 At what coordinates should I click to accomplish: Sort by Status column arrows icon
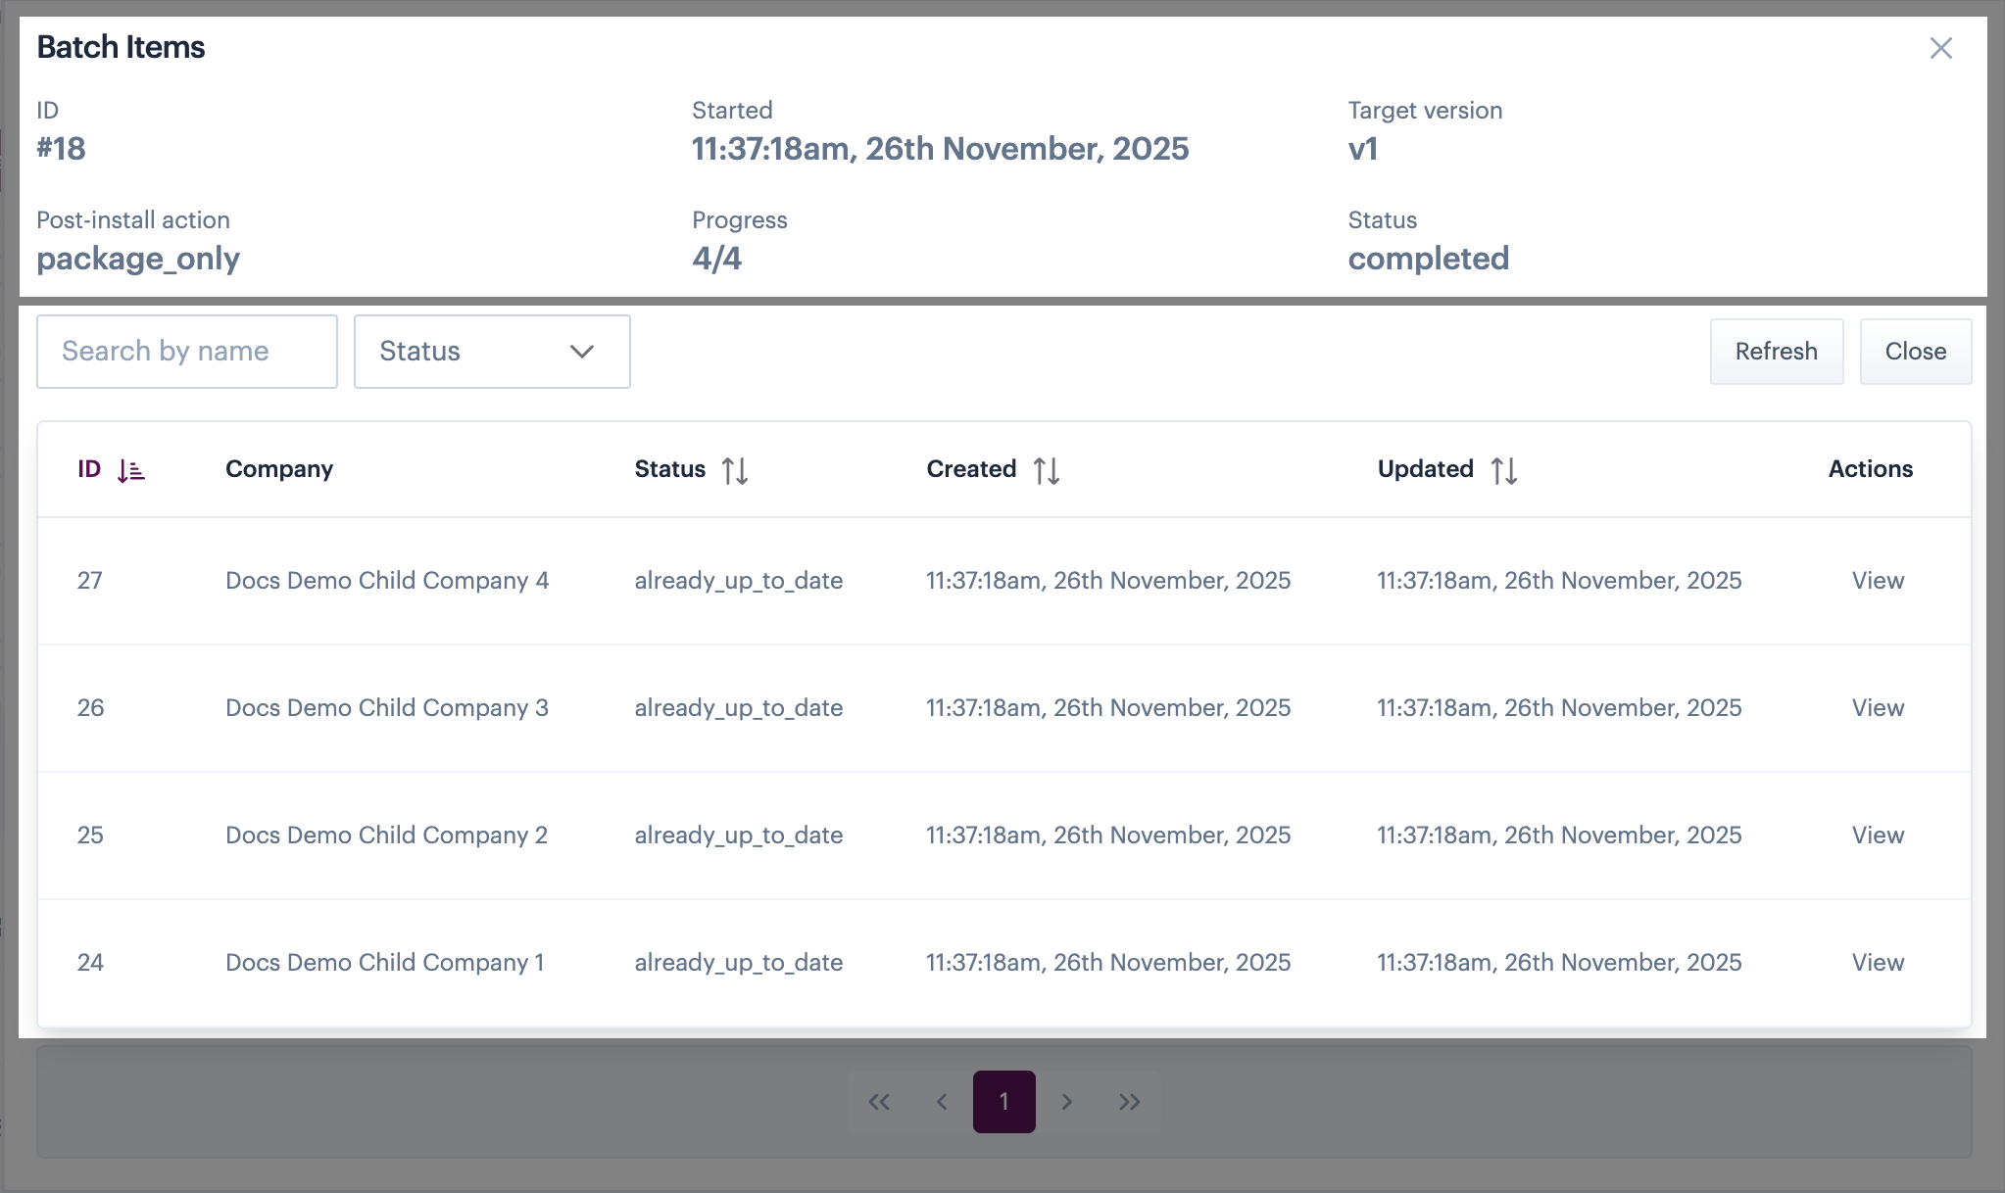(x=735, y=471)
